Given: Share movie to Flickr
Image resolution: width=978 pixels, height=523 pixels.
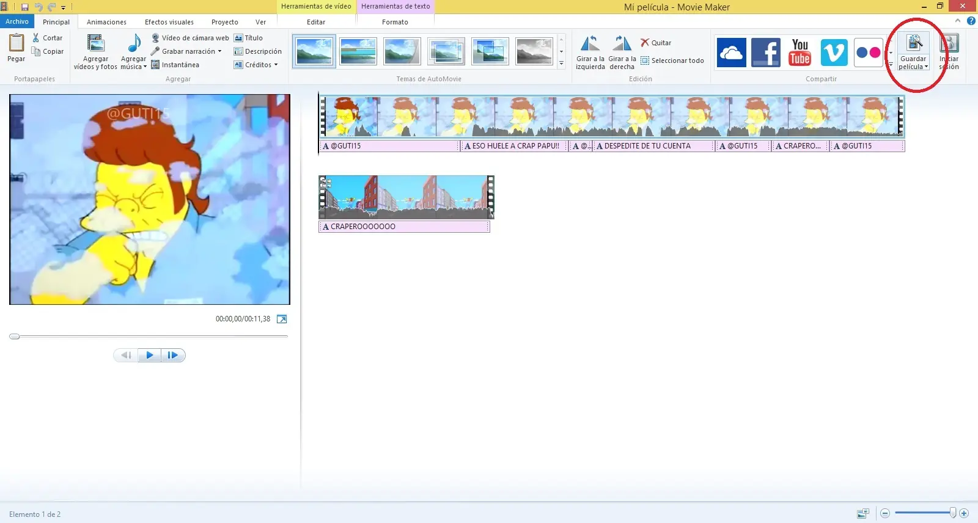Looking at the screenshot, I should (x=868, y=53).
